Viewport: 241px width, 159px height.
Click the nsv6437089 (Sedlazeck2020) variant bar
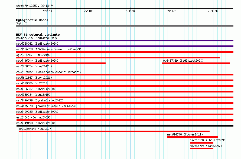coord(196,63)
